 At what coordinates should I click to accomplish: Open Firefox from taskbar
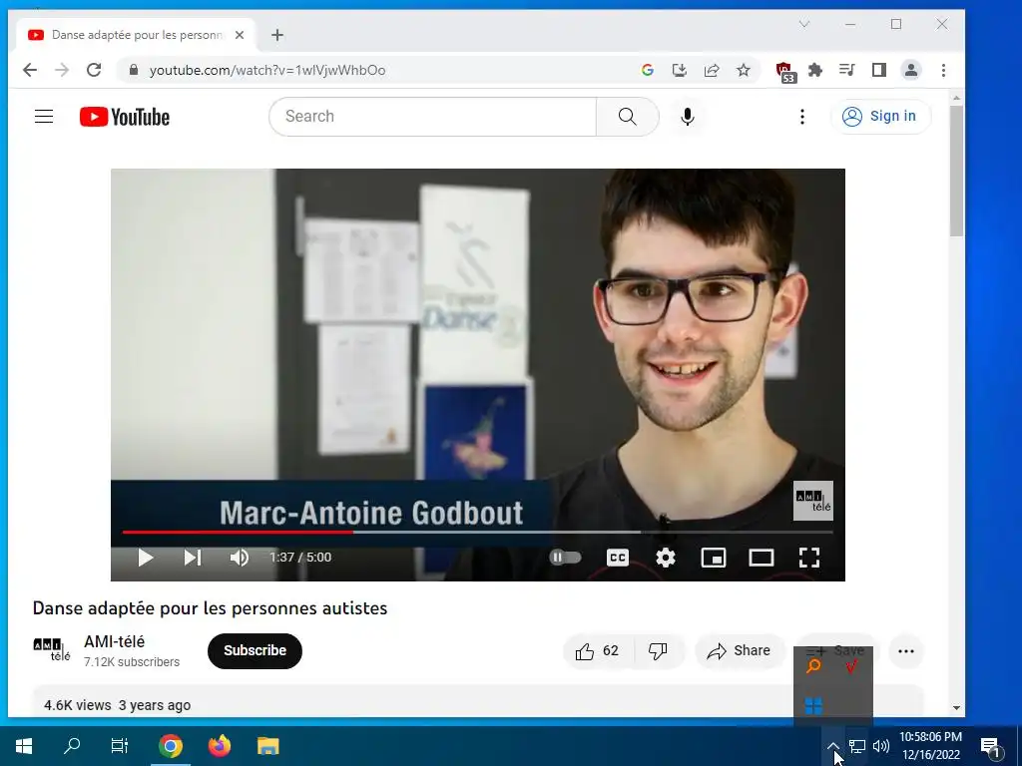tap(219, 746)
